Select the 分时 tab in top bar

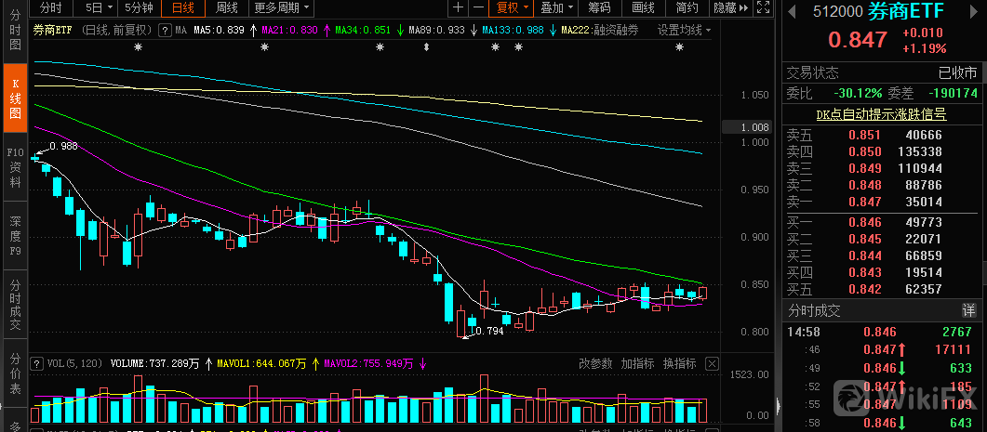pyautogui.click(x=51, y=8)
